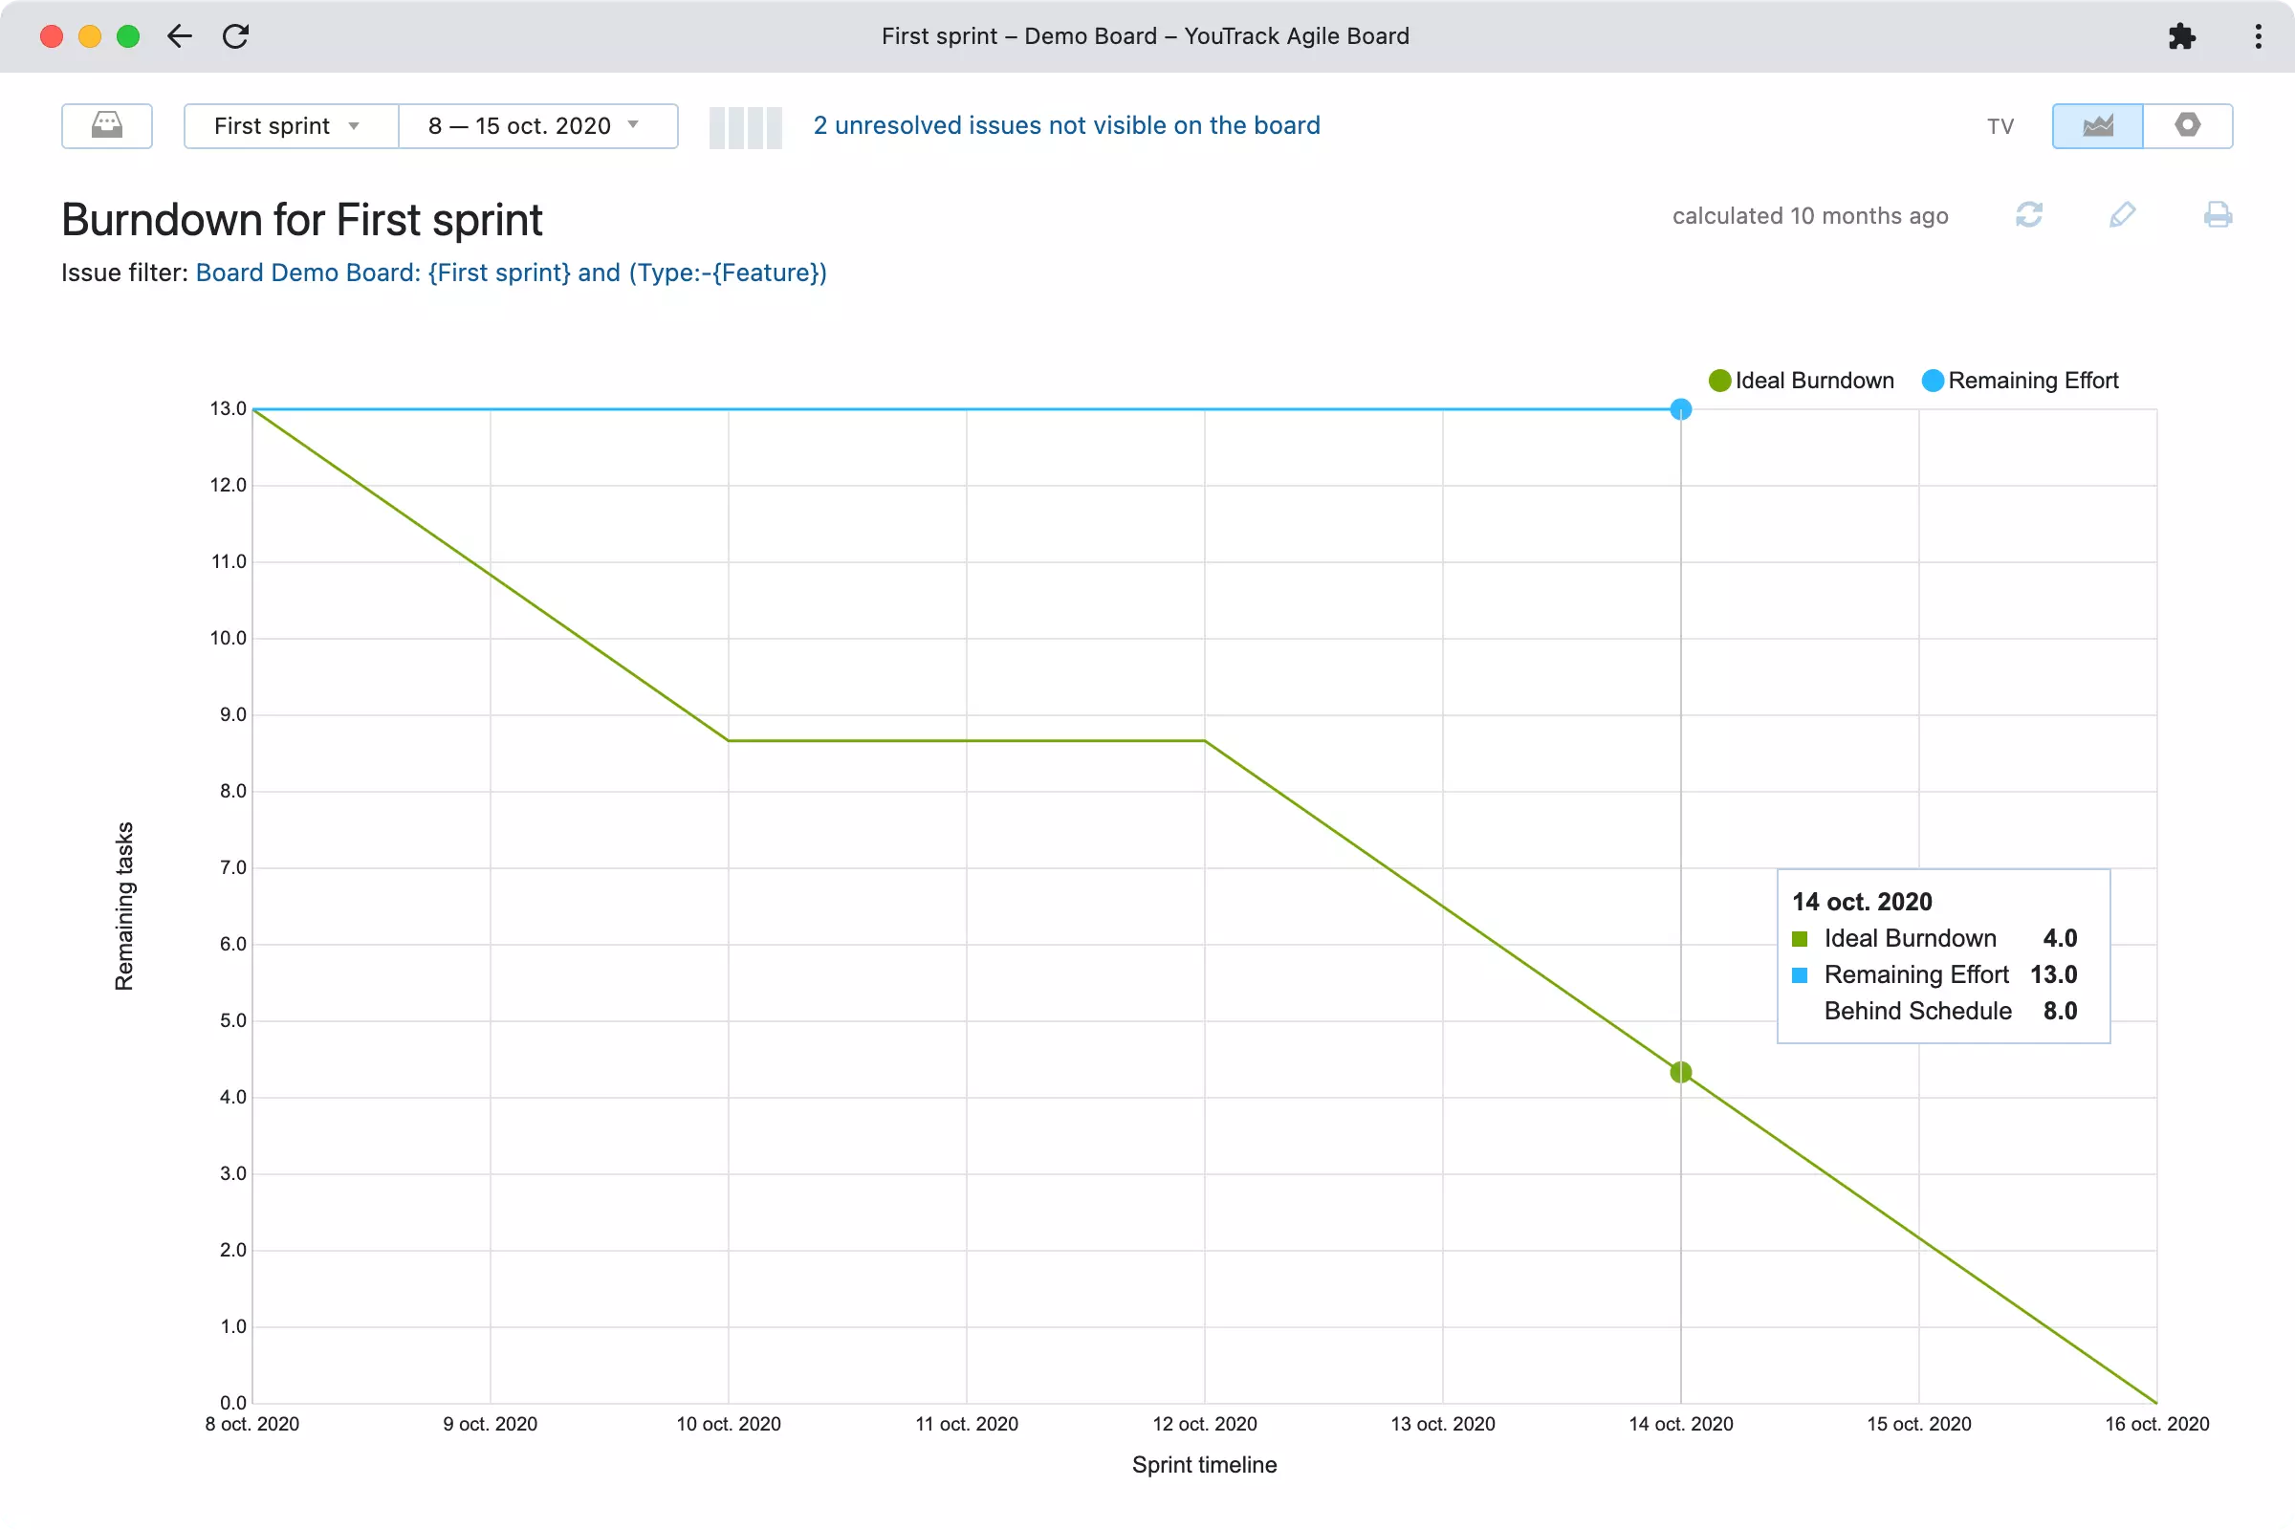Click the 'Sprint timeline' axis title

pyautogui.click(x=1204, y=1465)
